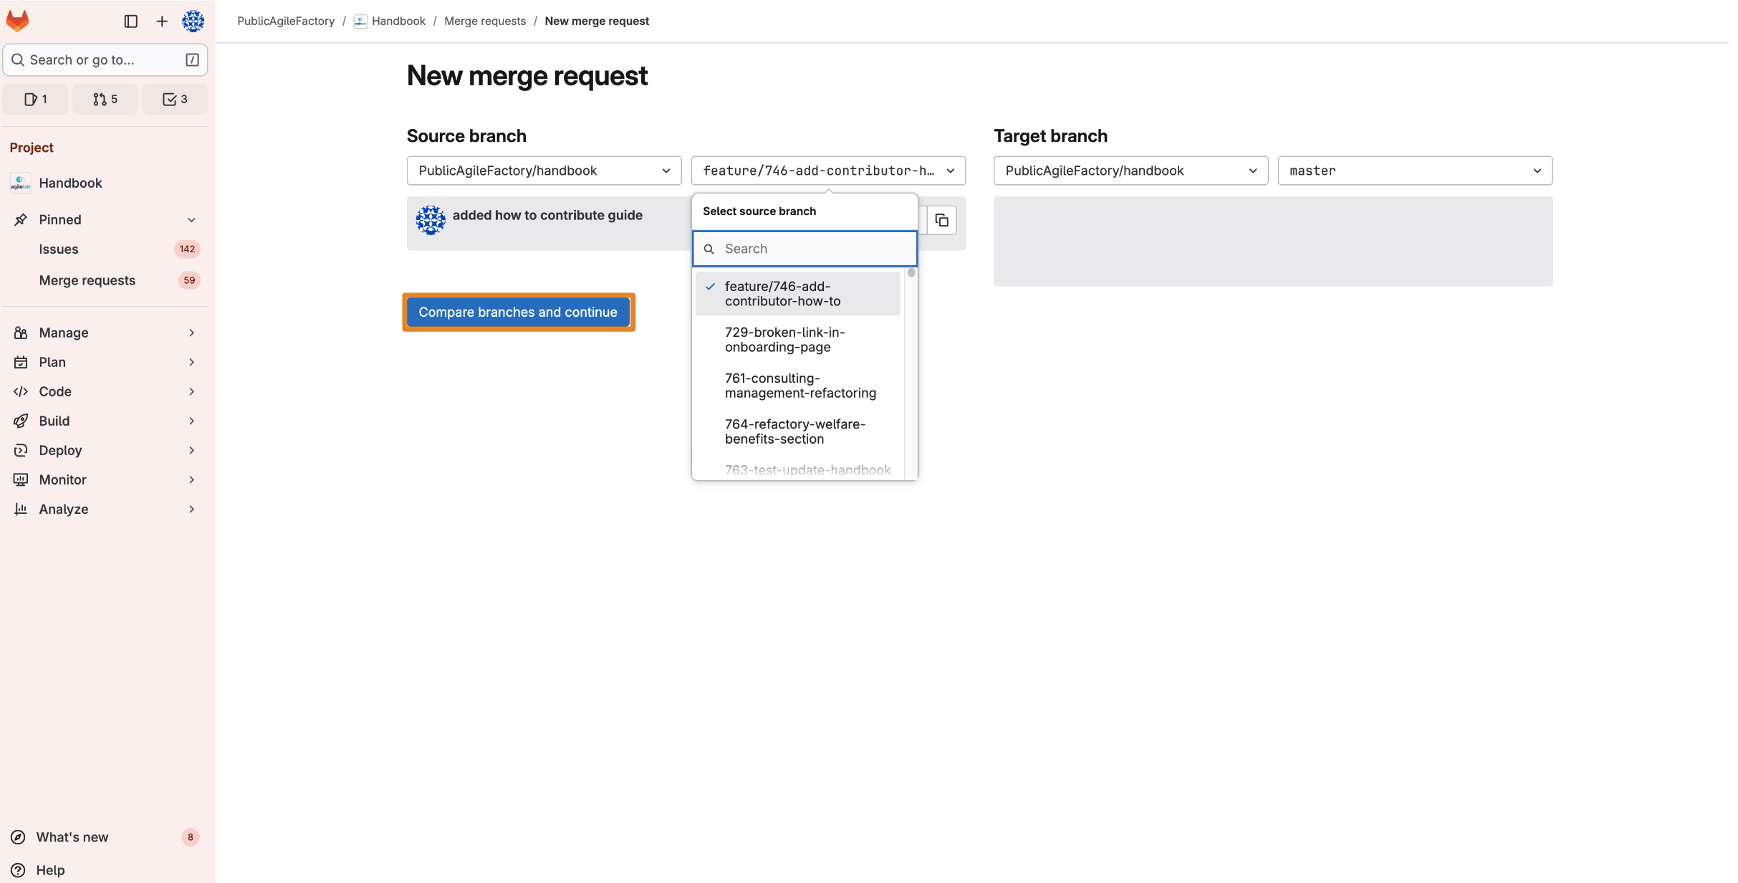
Task: Expand the Manage menu chevron
Action: [x=191, y=333]
